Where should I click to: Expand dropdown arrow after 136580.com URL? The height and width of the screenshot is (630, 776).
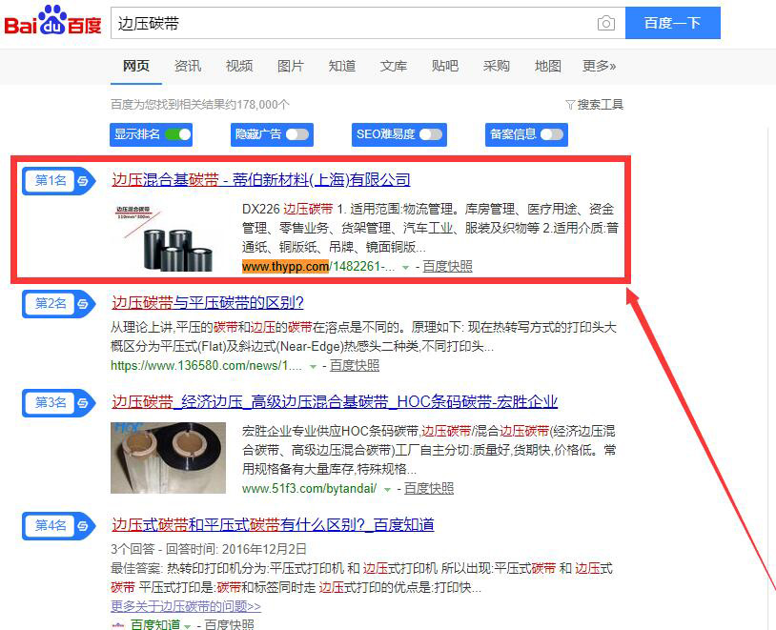313,367
